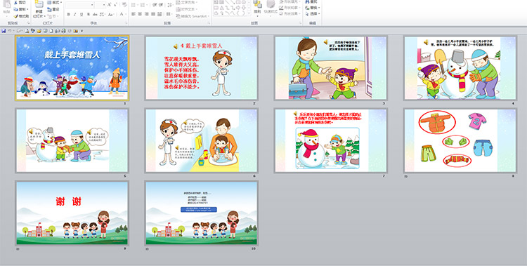Click the Format Painter brush button
Viewport: 527px width, 266px height.
click(22, 16)
